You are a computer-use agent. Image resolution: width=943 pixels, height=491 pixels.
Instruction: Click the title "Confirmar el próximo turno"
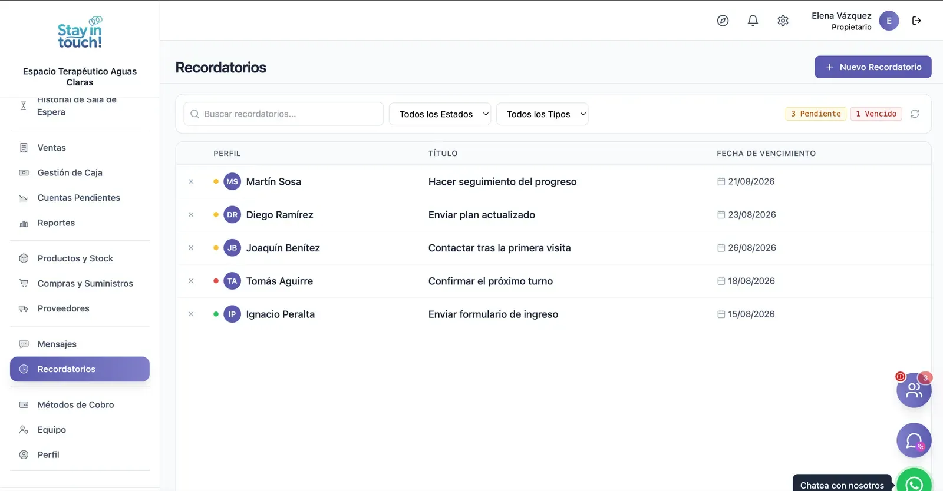coord(490,281)
